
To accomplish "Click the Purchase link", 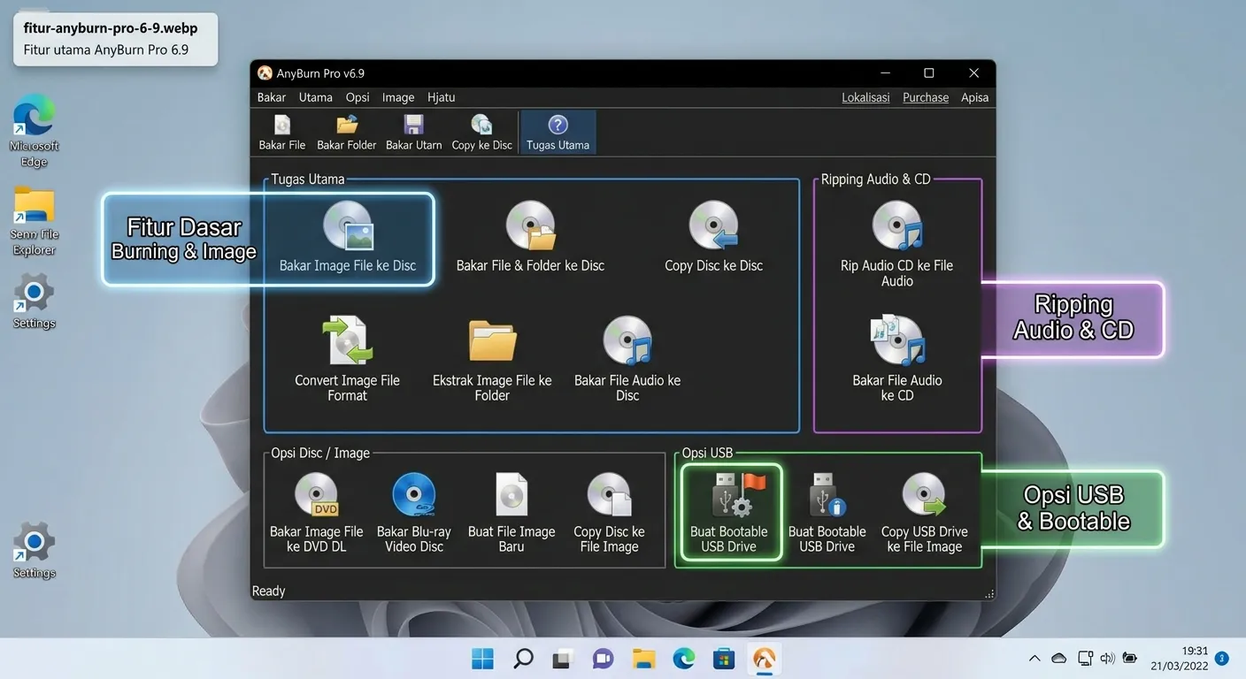I will pos(926,97).
